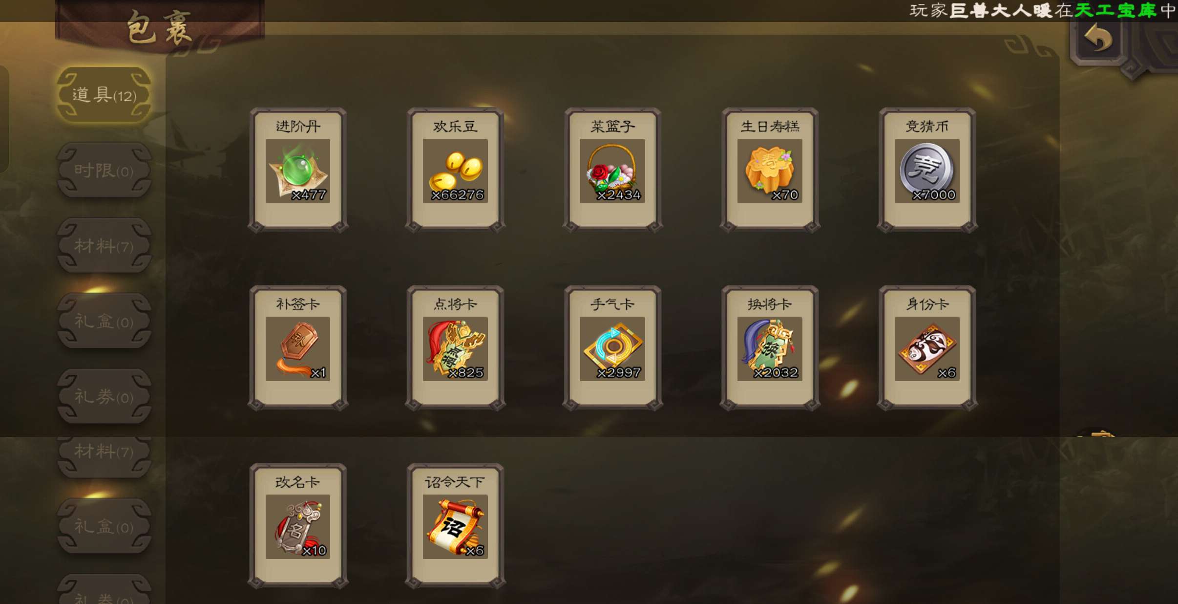Open the 点将卡 item card
Viewport: 1178px width, 604px height.
tap(455, 348)
